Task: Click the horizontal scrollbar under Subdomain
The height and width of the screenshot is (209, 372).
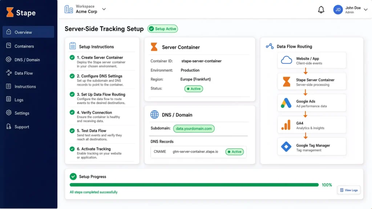Action: [198, 136]
